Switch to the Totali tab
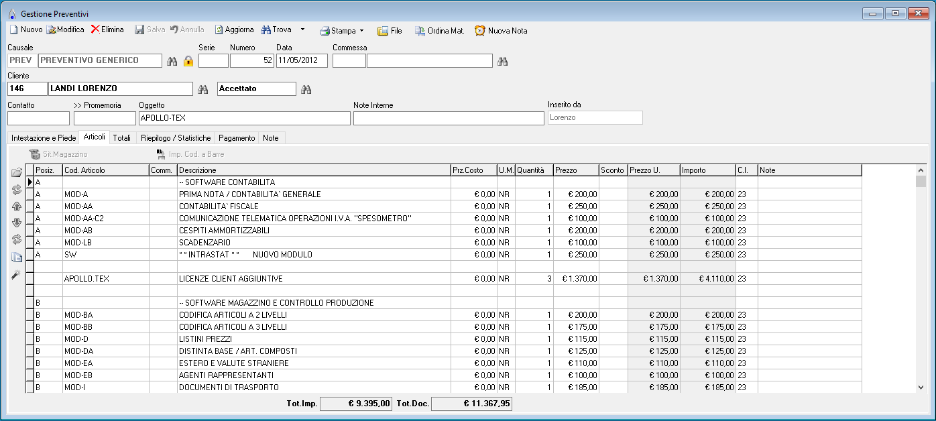936x421 pixels. [x=122, y=137]
